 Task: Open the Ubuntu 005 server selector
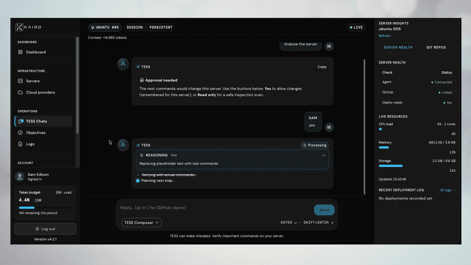click(105, 27)
